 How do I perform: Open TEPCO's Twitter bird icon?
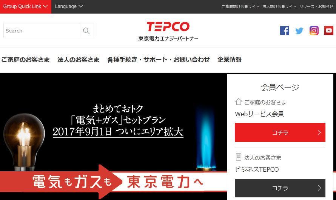[x=299, y=31]
